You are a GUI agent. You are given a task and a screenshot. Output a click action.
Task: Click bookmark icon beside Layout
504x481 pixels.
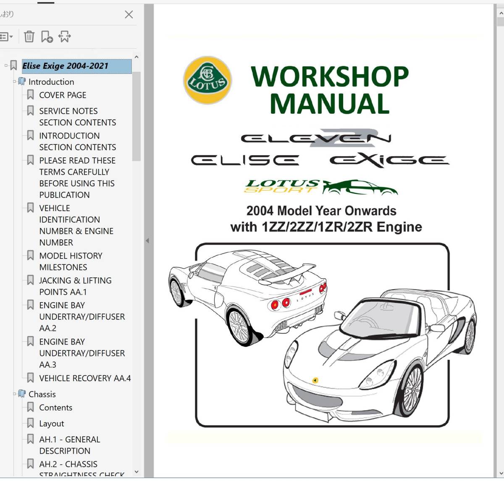coord(30,423)
